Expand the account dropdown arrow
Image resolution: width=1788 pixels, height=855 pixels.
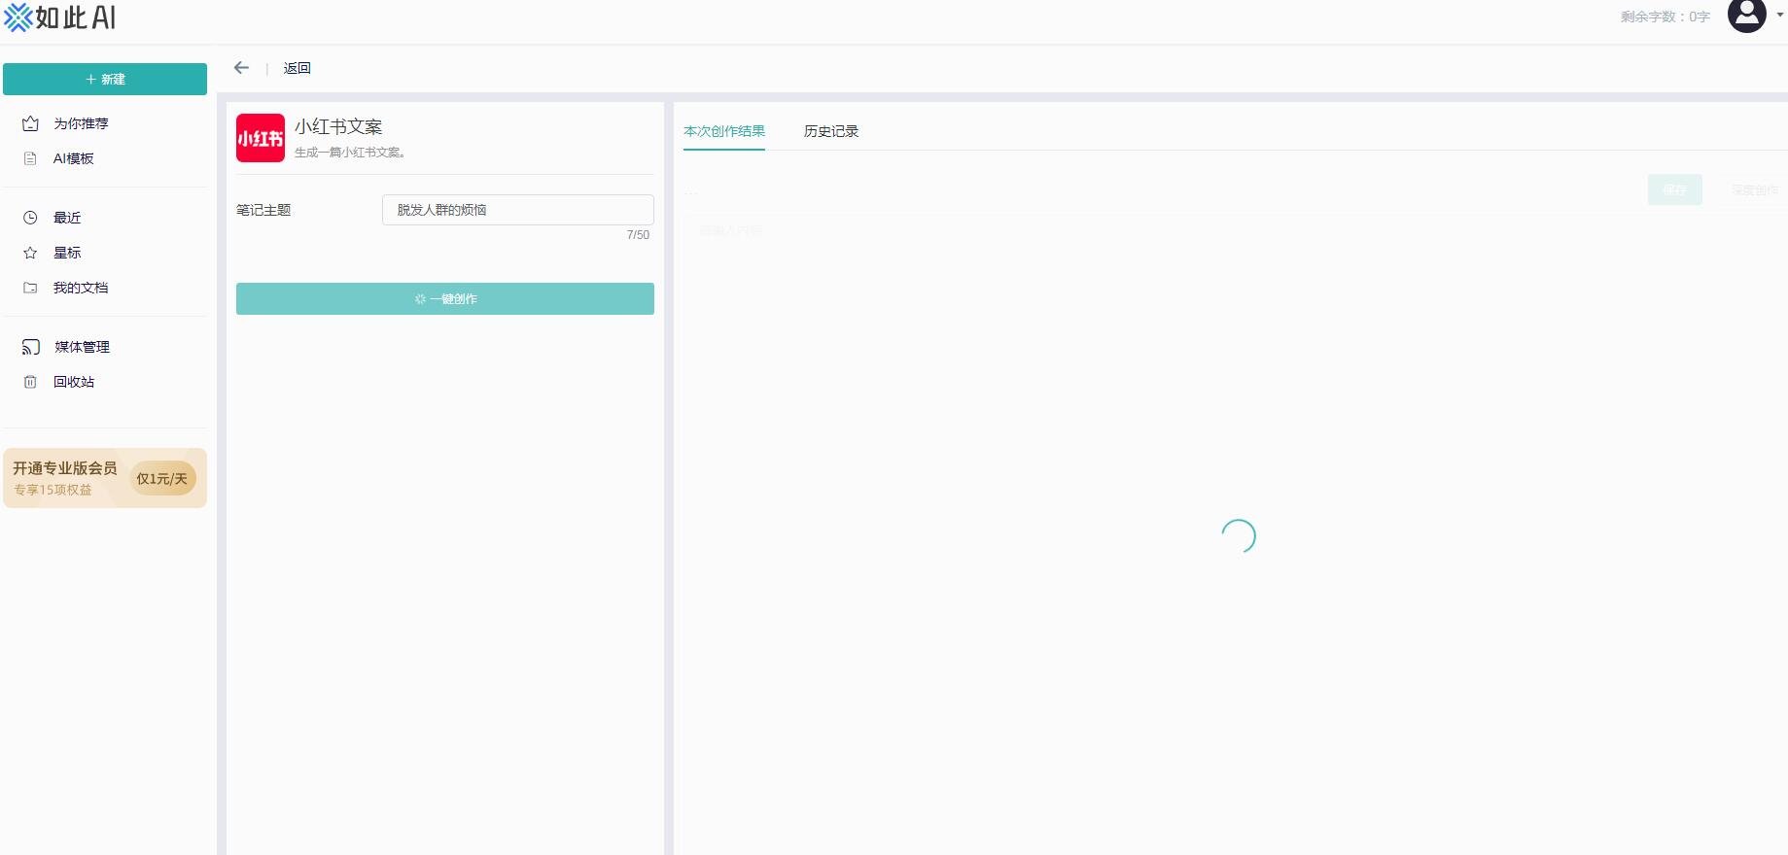[1780, 16]
